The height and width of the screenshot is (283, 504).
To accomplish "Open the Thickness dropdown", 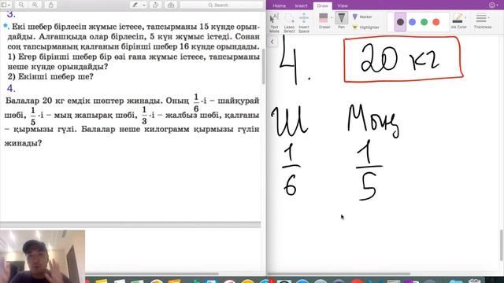I will point(483,21).
